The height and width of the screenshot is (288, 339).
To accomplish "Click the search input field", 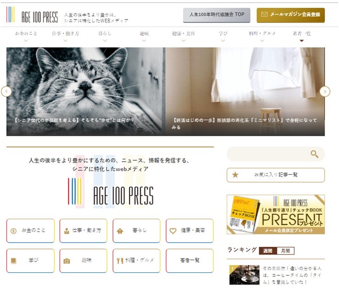I will coord(268,154).
